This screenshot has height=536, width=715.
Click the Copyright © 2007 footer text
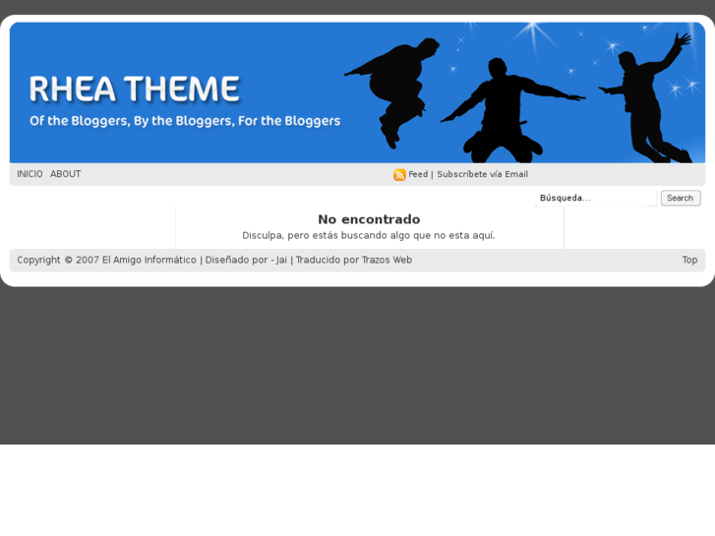coord(58,260)
